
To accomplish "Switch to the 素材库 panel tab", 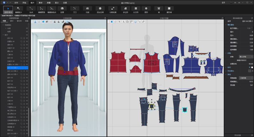I will pos(19,21).
